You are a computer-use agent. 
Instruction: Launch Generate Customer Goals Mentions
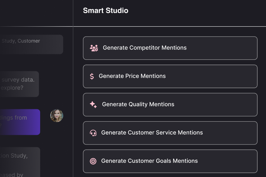pos(170,161)
